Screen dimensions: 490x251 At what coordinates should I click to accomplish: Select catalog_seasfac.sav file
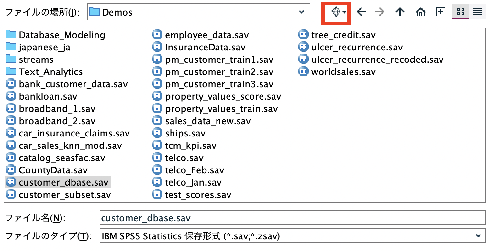(x=56, y=158)
